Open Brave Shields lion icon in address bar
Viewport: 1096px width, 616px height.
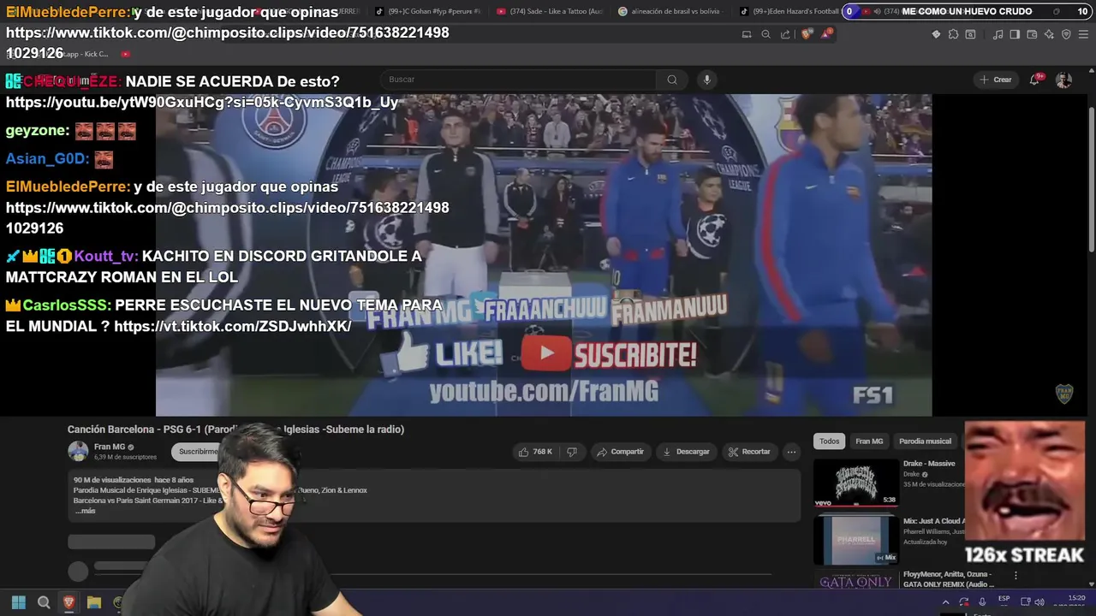tap(807, 34)
